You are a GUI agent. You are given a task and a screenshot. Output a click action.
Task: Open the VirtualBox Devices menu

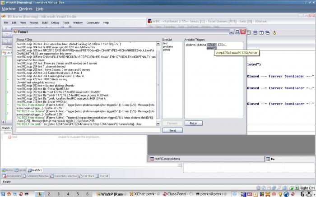pos(26,9)
